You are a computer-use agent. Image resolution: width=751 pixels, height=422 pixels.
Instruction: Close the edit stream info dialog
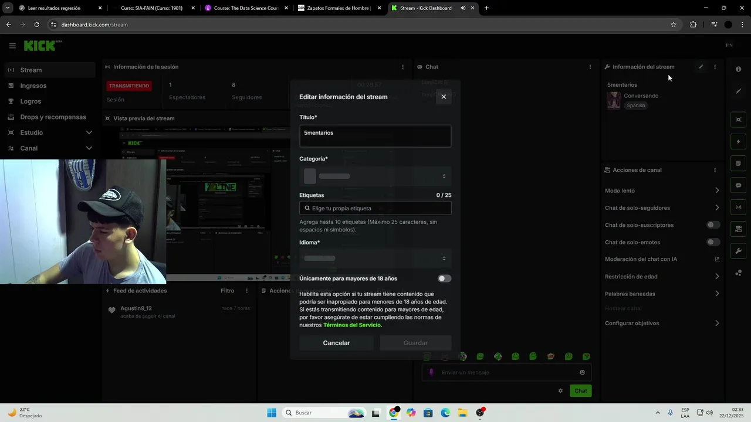444,97
